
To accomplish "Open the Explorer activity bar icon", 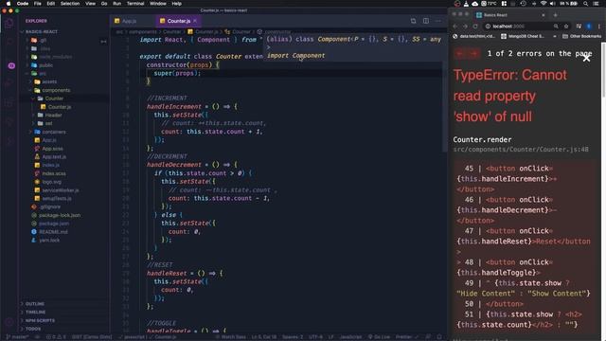I will pos(9,23).
